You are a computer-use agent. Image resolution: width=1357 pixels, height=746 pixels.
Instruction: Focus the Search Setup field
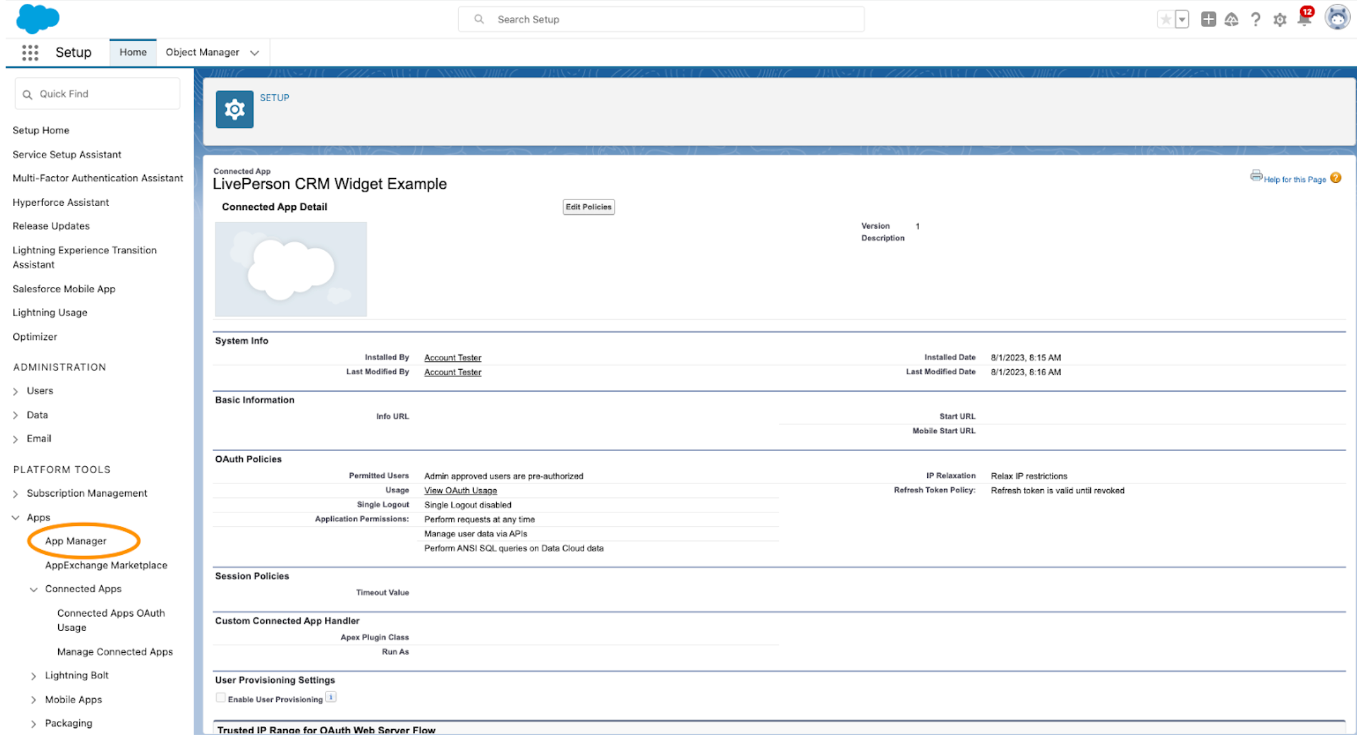coord(661,19)
